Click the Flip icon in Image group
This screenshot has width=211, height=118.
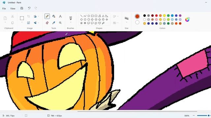pos(35,23)
